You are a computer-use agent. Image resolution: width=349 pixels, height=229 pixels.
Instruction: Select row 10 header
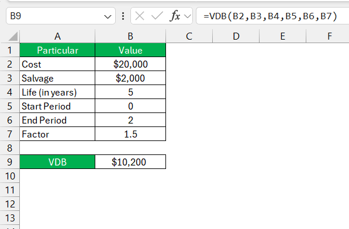coord(9,176)
